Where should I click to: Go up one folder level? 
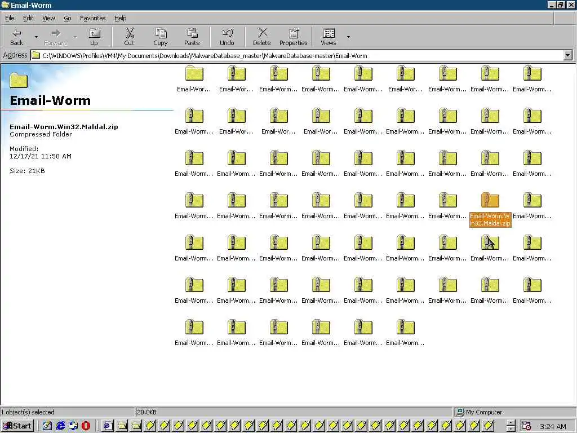pos(94,37)
